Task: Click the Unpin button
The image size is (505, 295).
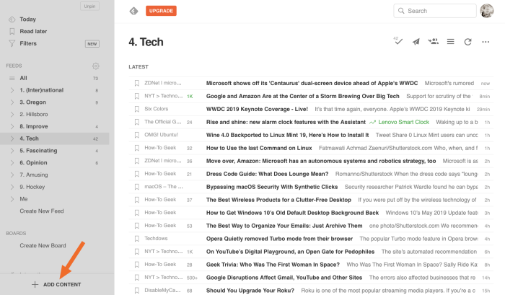Action: point(89,6)
